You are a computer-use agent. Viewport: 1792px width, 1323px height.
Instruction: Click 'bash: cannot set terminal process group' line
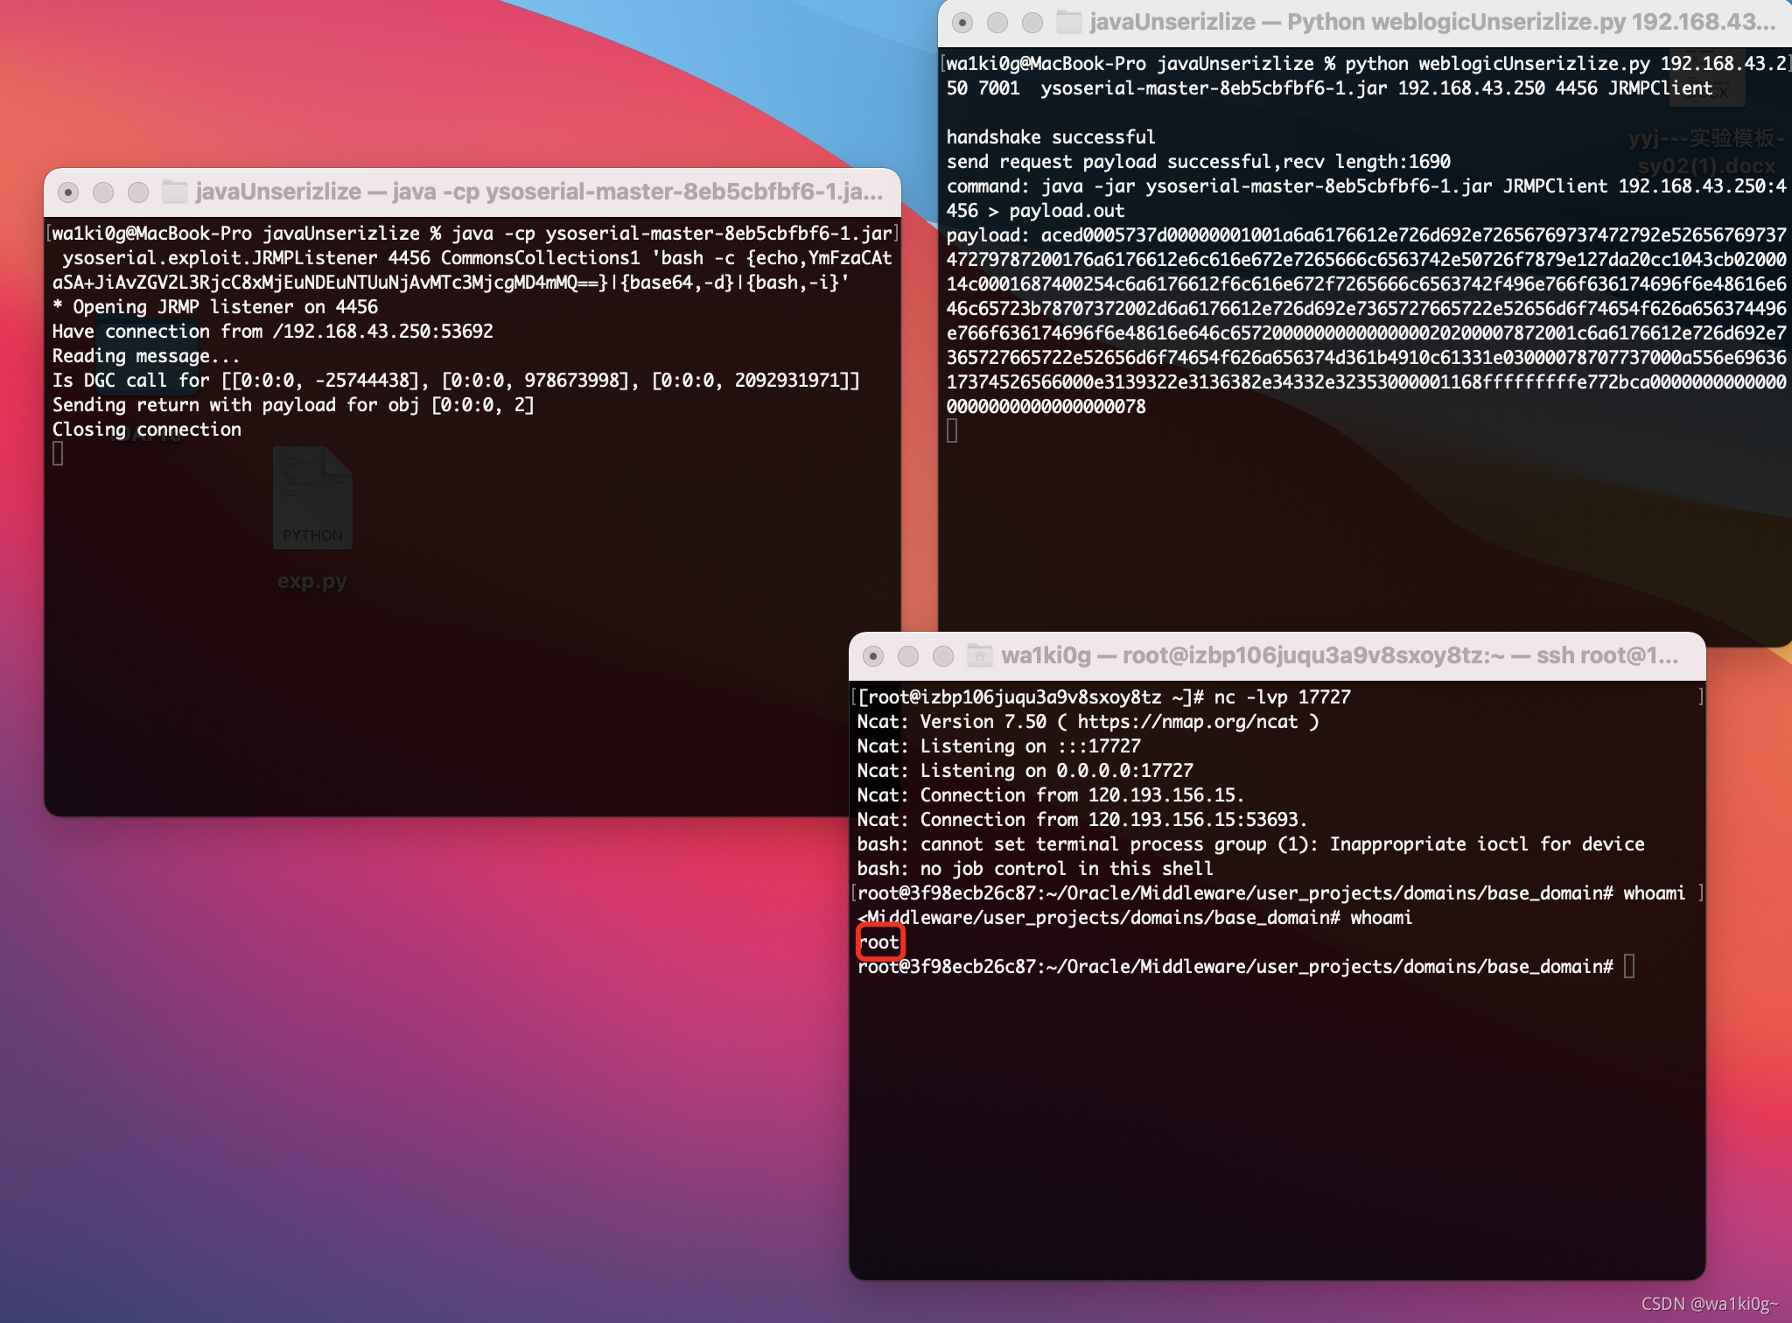pyautogui.click(x=1251, y=844)
